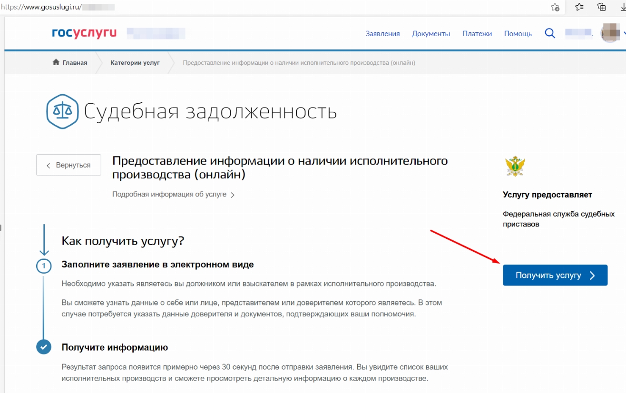Click text Заполните заявление в электронном виде
Image resolution: width=626 pixels, height=393 pixels.
158,265
